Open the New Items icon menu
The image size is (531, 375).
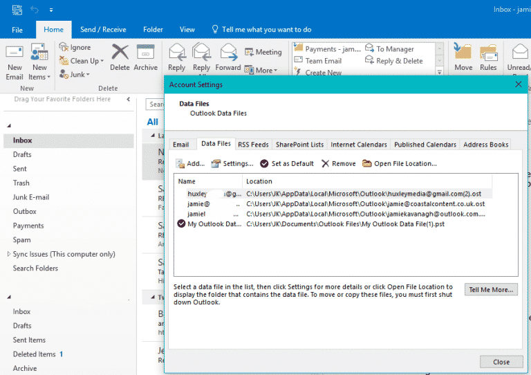click(39, 53)
